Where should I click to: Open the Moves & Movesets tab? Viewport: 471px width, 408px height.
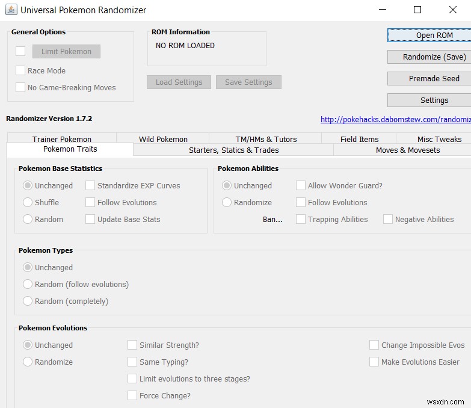click(407, 150)
